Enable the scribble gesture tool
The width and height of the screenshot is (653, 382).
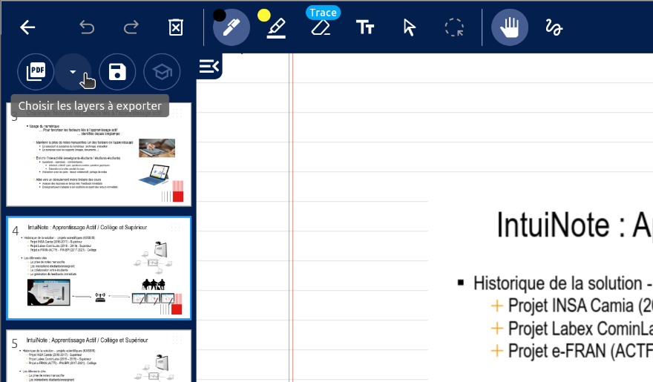coord(554,28)
